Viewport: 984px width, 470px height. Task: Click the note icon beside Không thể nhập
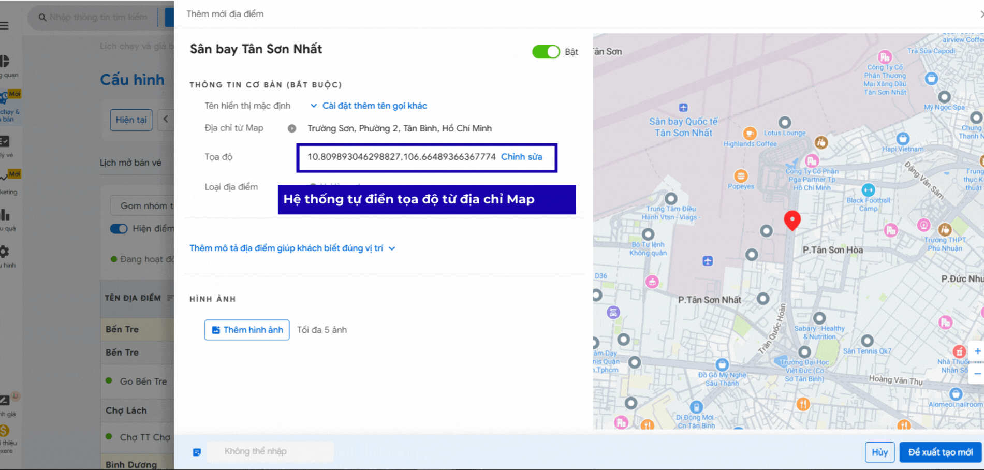197,452
